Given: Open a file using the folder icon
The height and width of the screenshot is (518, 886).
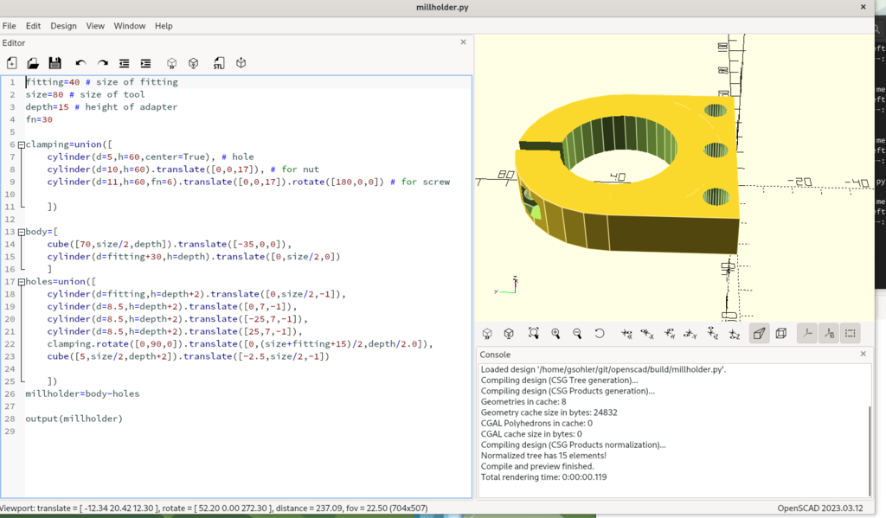Looking at the screenshot, I should pyautogui.click(x=33, y=63).
